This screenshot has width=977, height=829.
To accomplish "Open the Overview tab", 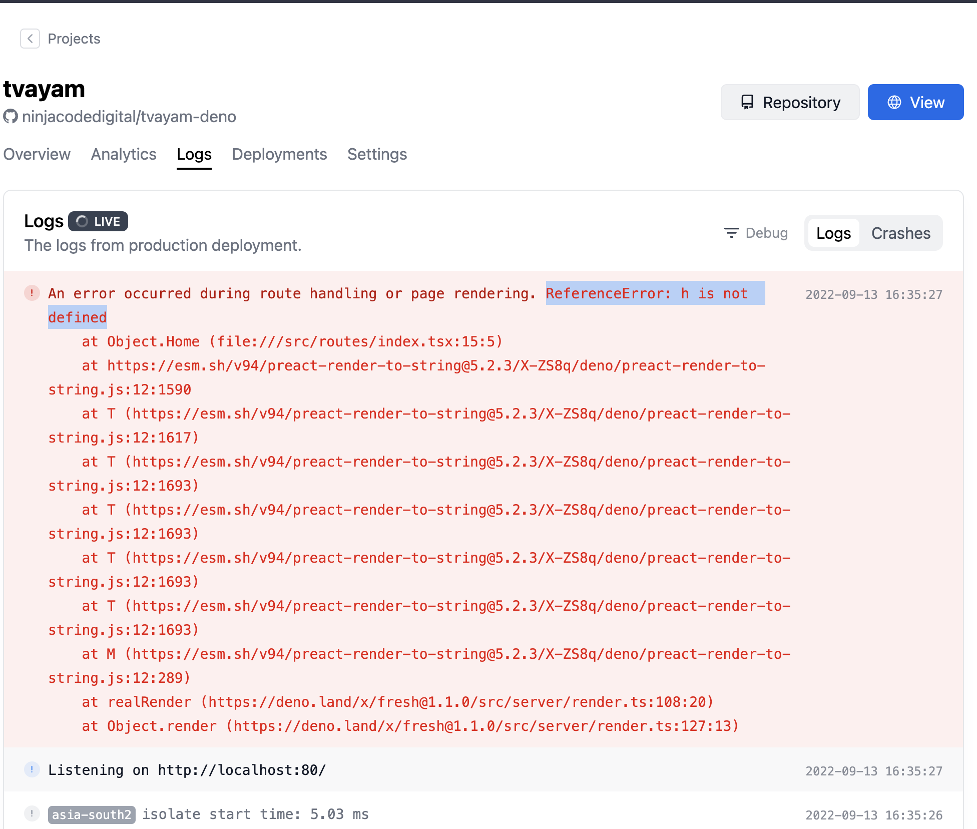I will (x=37, y=154).
